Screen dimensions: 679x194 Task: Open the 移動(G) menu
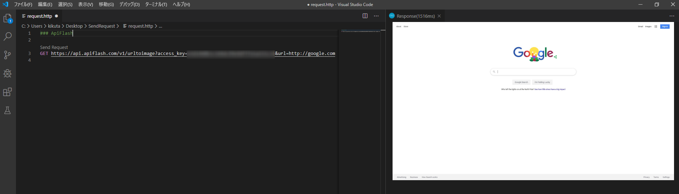click(106, 5)
